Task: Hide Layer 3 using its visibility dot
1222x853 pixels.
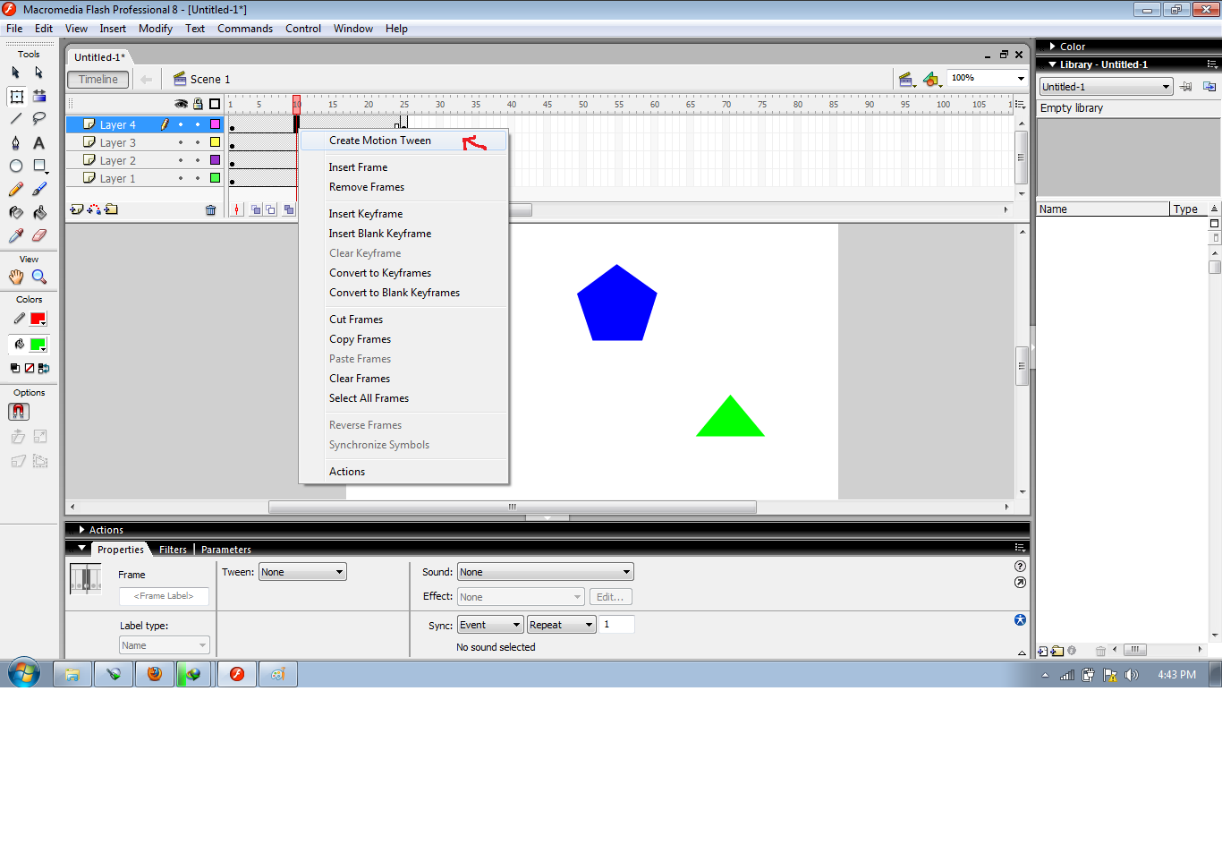Action: click(x=181, y=142)
